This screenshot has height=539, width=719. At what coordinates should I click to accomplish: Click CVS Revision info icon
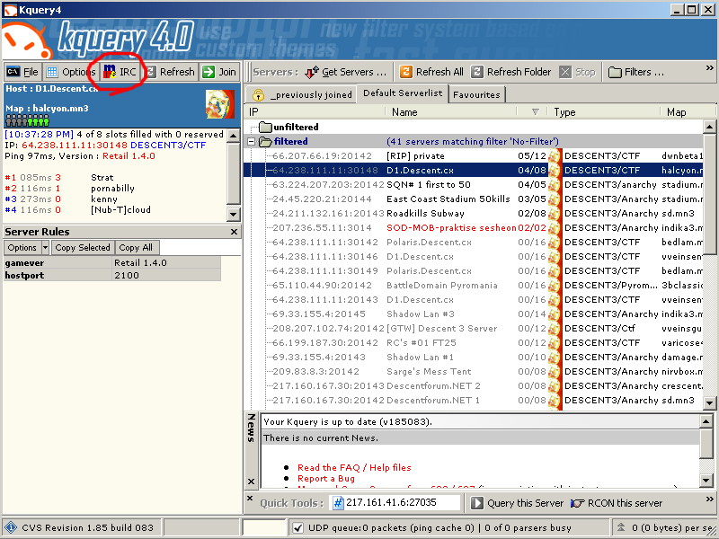click(x=10, y=527)
